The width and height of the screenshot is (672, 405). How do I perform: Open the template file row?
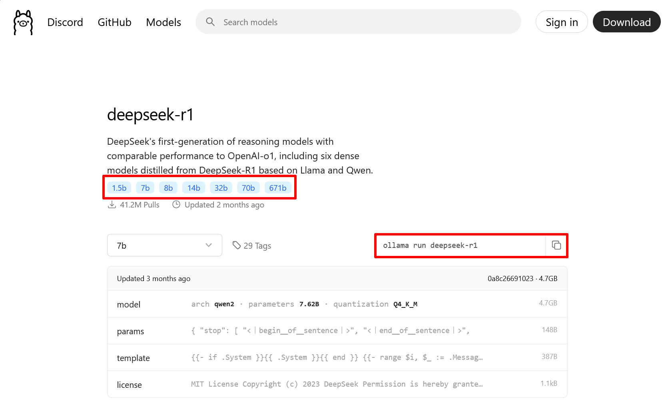(337, 357)
